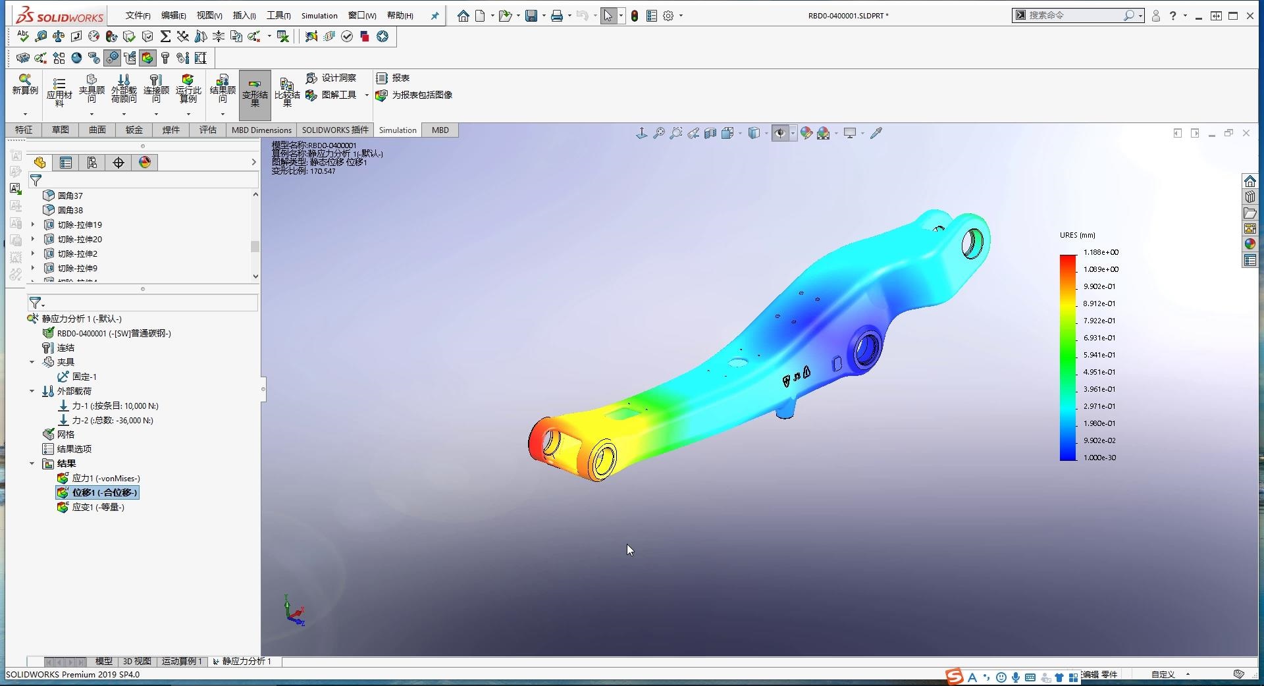Click the options gear icon
Screen dimensions: 1264x686
click(x=668, y=16)
